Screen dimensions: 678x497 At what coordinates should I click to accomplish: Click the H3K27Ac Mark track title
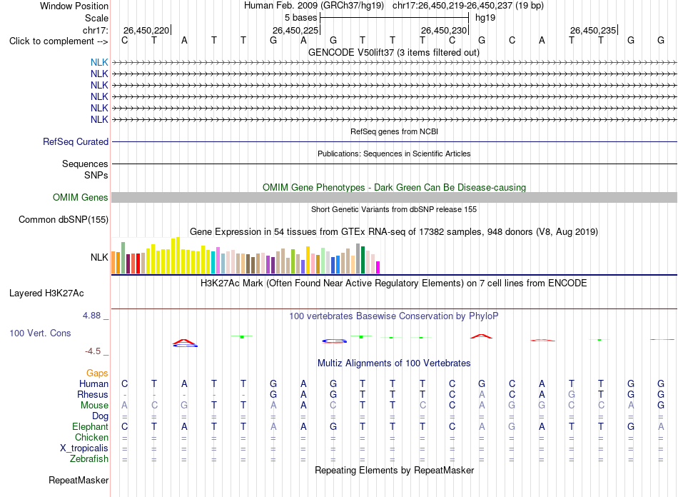point(394,283)
